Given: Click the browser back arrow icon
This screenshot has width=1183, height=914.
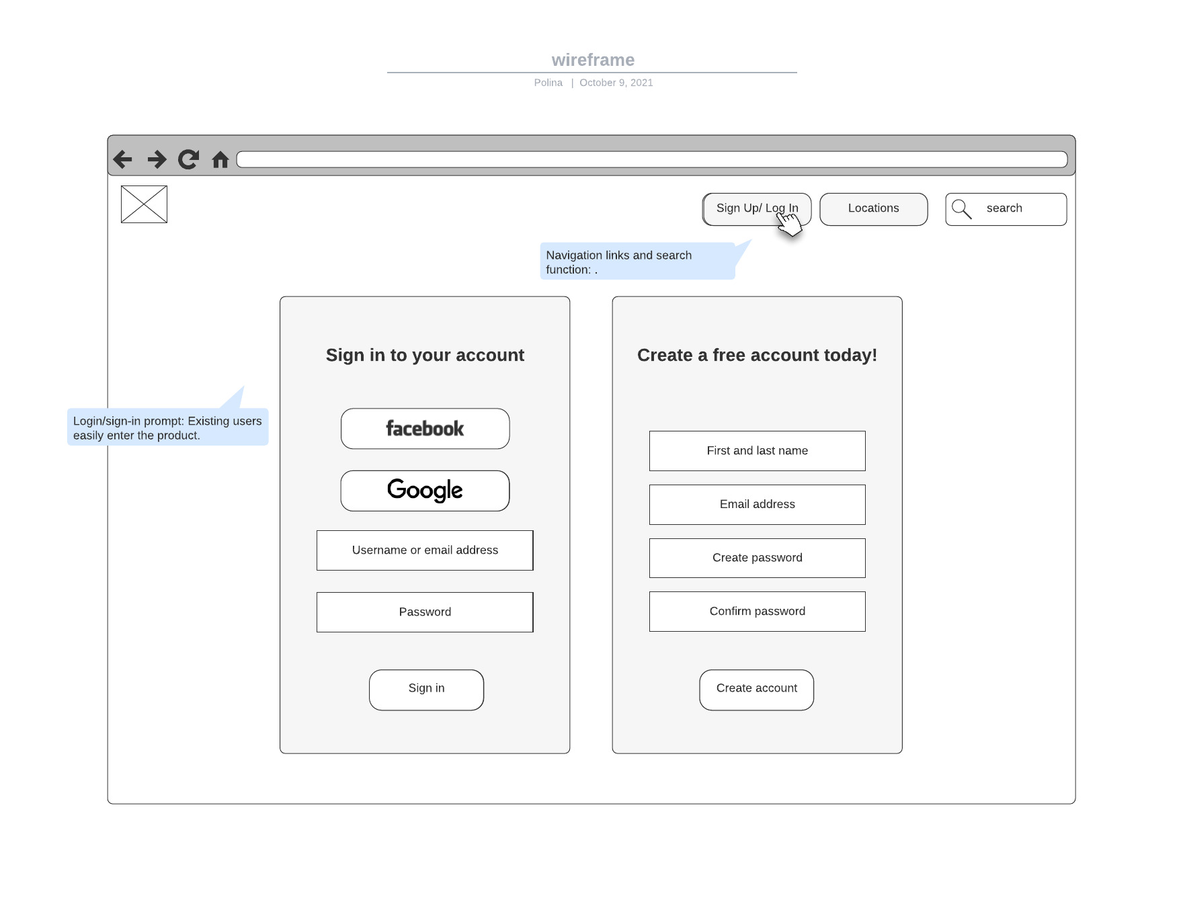Looking at the screenshot, I should point(123,159).
